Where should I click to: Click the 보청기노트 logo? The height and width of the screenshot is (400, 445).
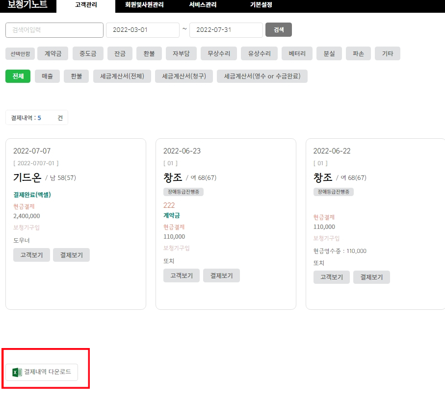27,5
